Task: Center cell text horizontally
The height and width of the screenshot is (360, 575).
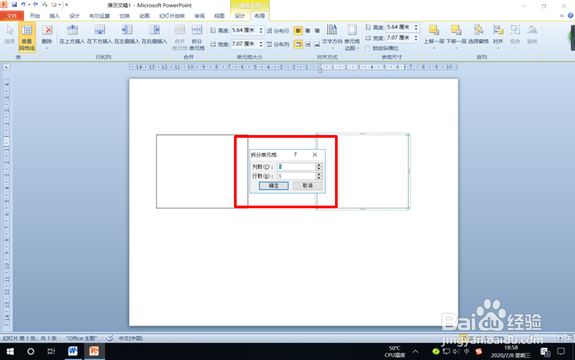Action: click(x=308, y=31)
